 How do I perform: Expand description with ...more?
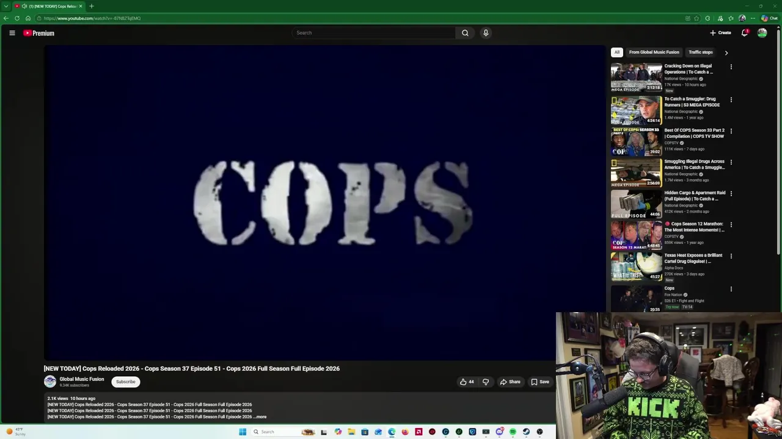click(x=260, y=417)
